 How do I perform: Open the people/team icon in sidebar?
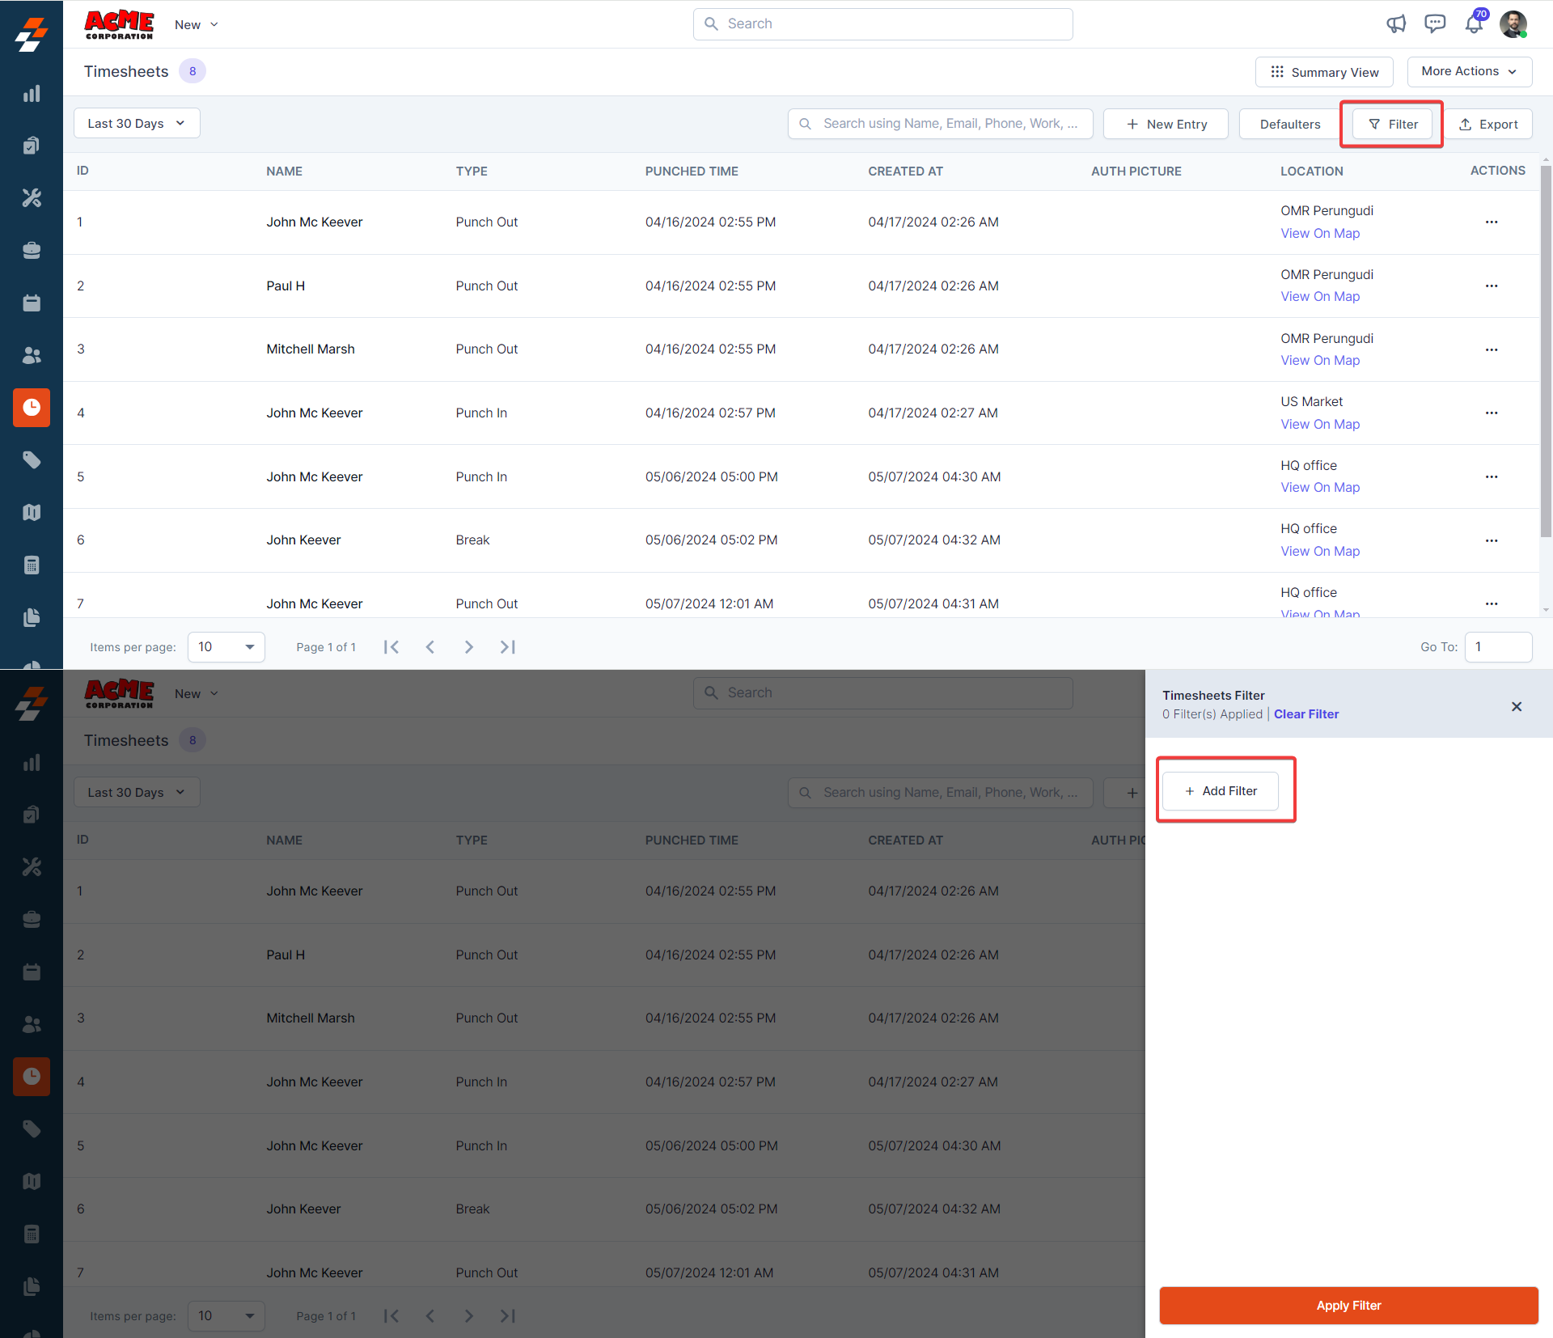point(32,355)
